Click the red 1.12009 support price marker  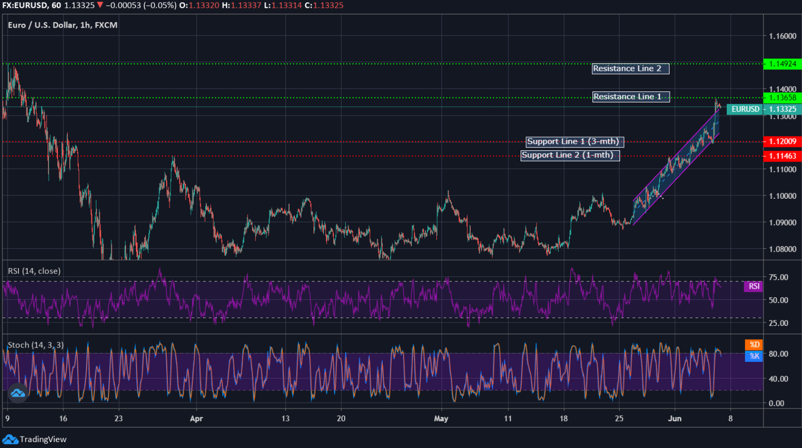pyautogui.click(x=782, y=142)
